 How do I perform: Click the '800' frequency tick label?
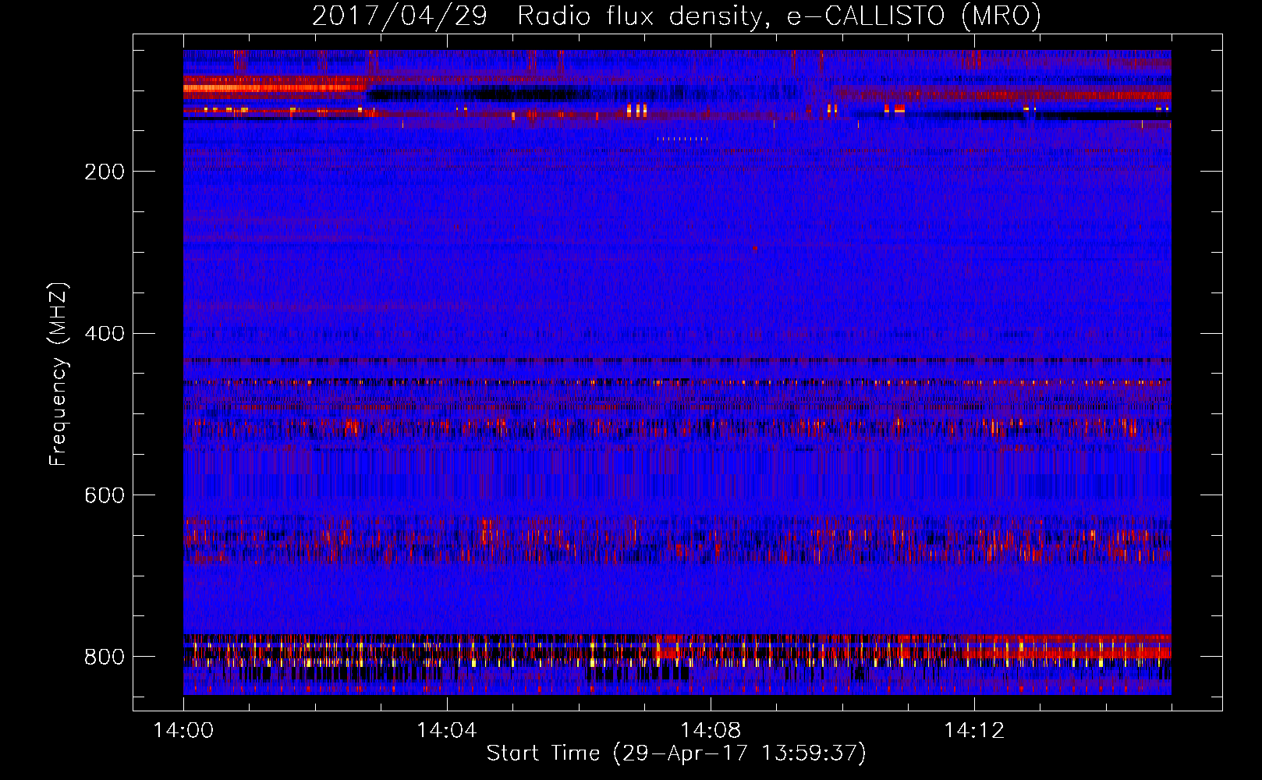pyautogui.click(x=105, y=657)
